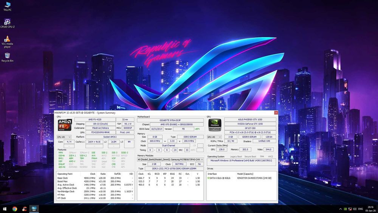This screenshot has height=213, width=378.
Task: Open the network status tray icon
Action: click(x=350, y=209)
